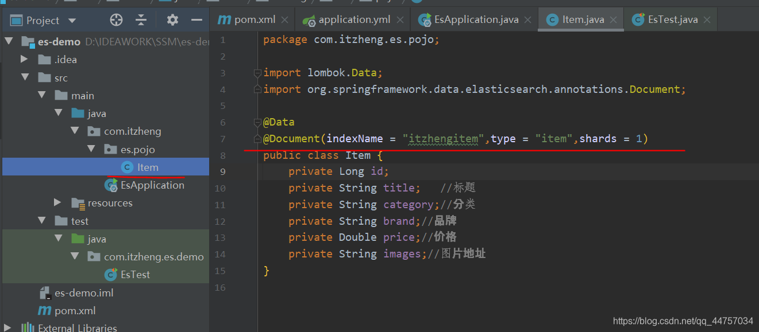759x332 pixels.
Task: Open Project panel settings gear
Action: pos(172,20)
